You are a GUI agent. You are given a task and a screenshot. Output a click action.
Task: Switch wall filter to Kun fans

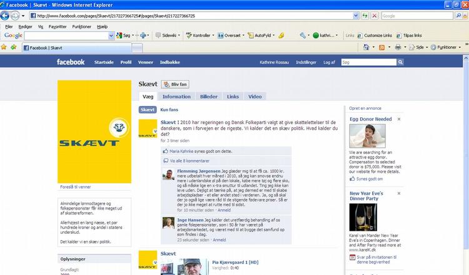click(x=170, y=110)
